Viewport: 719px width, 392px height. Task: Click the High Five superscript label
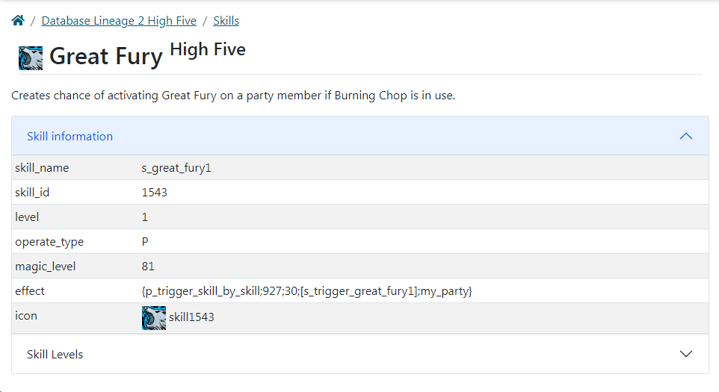pyautogui.click(x=208, y=50)
